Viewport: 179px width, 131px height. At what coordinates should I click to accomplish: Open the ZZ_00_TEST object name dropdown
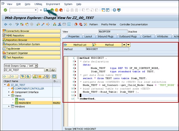click(47, 70)
